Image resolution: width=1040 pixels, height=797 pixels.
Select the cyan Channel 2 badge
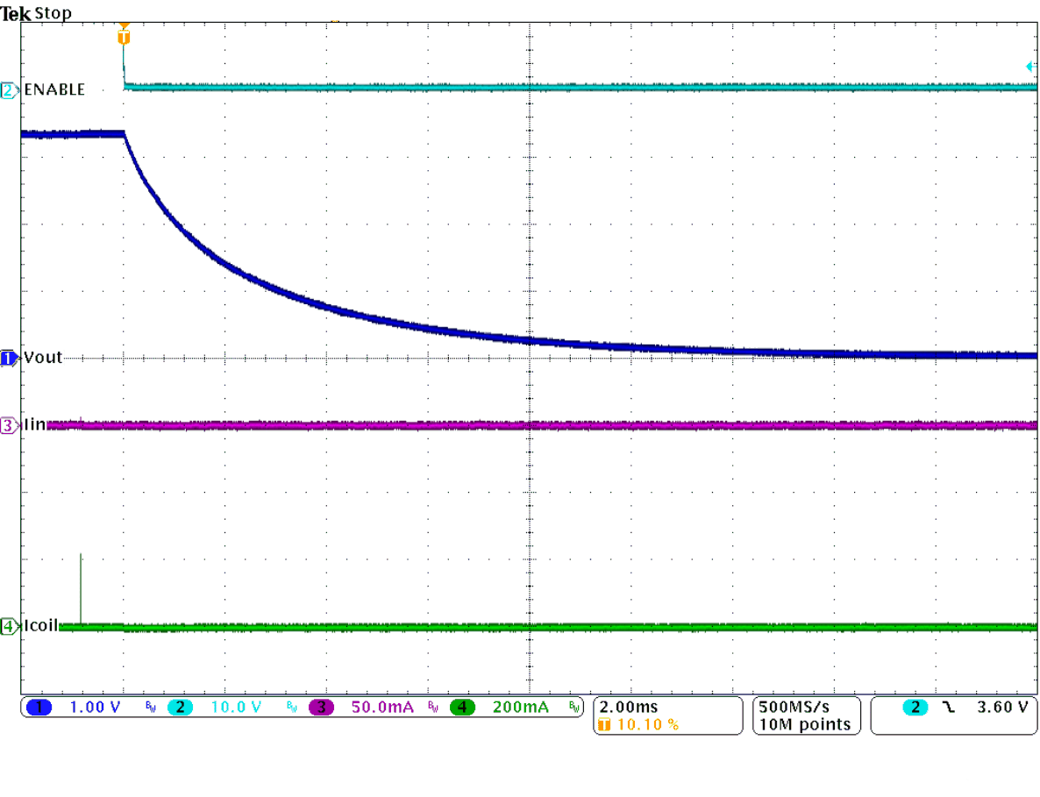(x=180, y=708)
